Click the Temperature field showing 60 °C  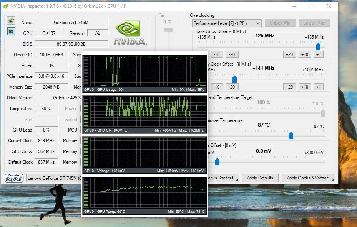(x=46, y=109)
